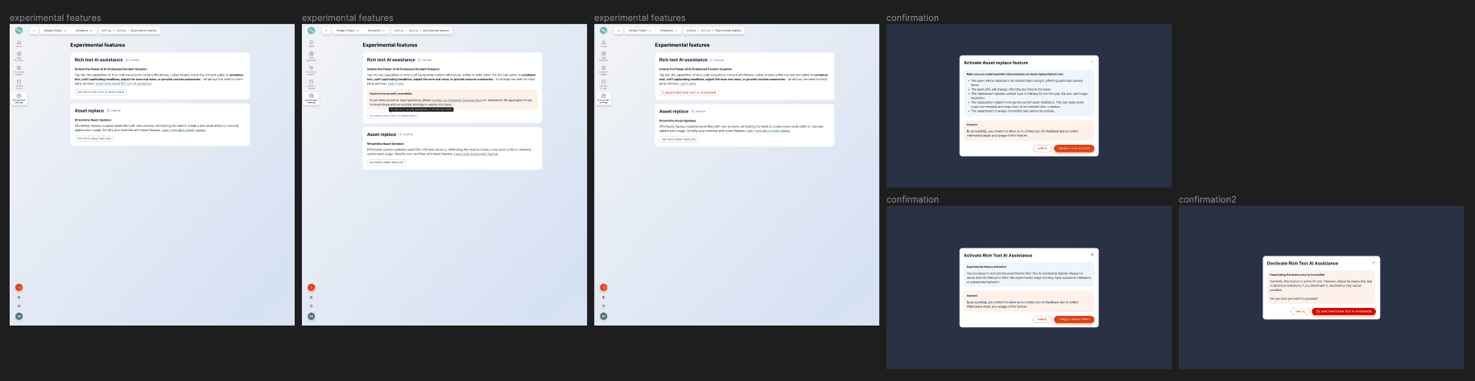
Task: Click Settings breadcrumb in the middle frame
Action: click(x=398, y=31)
